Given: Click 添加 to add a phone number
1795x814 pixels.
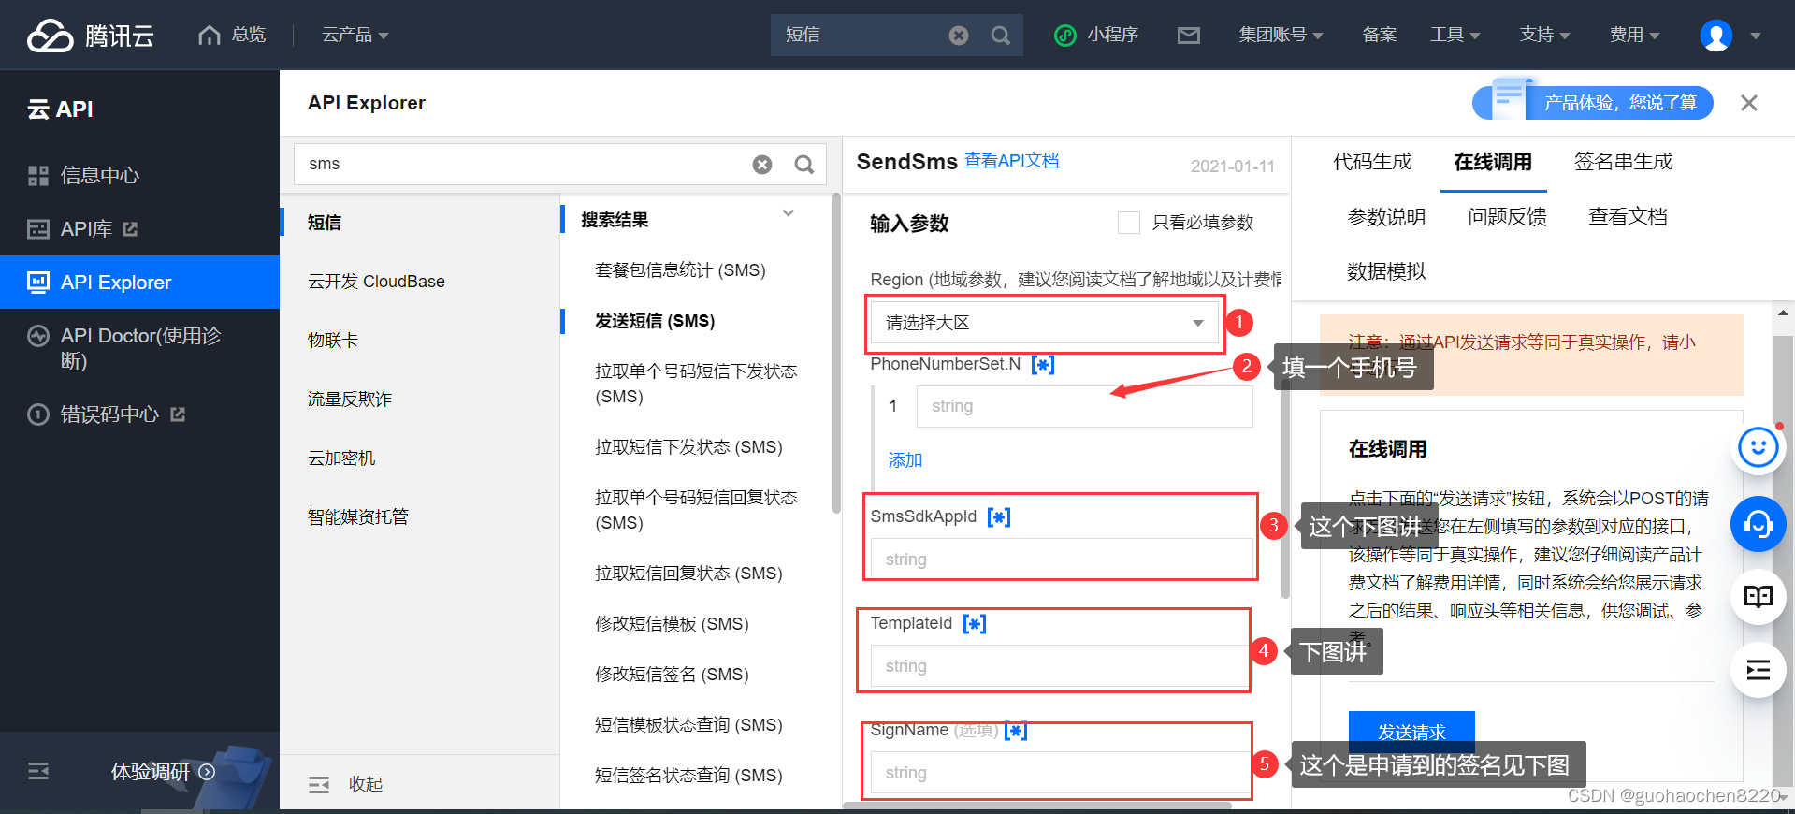Looking at the screenshot, I should point(905,460).
